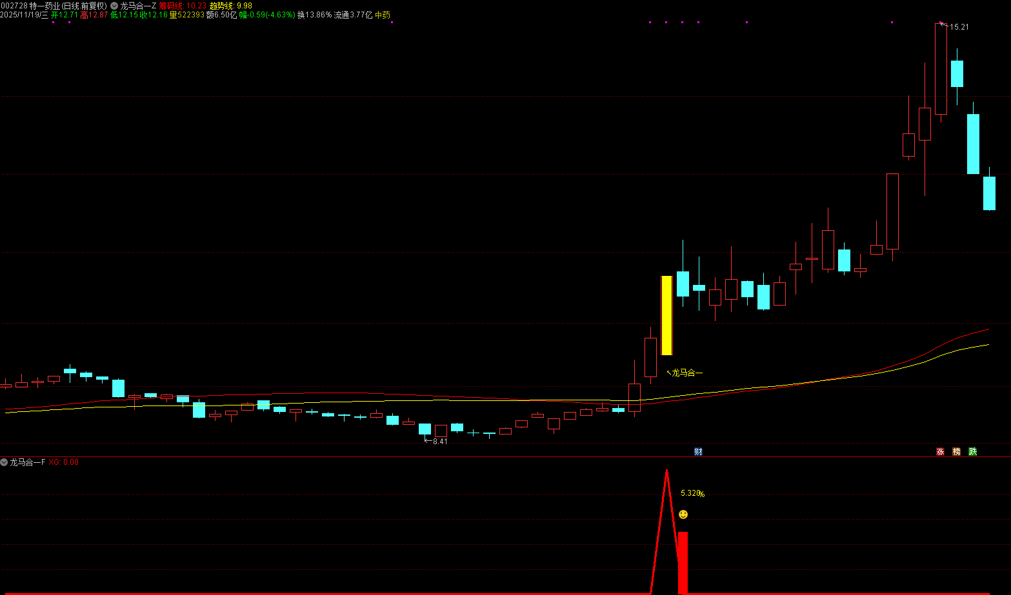
Task: Expand the 龙马合一F sub-chart indicator dropdown
Action: [4, 462]
